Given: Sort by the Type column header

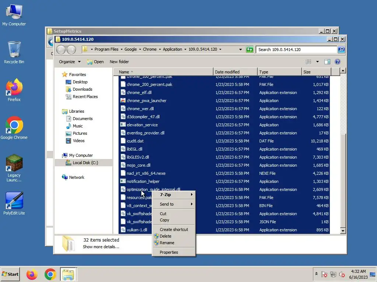Looking at the screenshot, I should tap(279, 72).
